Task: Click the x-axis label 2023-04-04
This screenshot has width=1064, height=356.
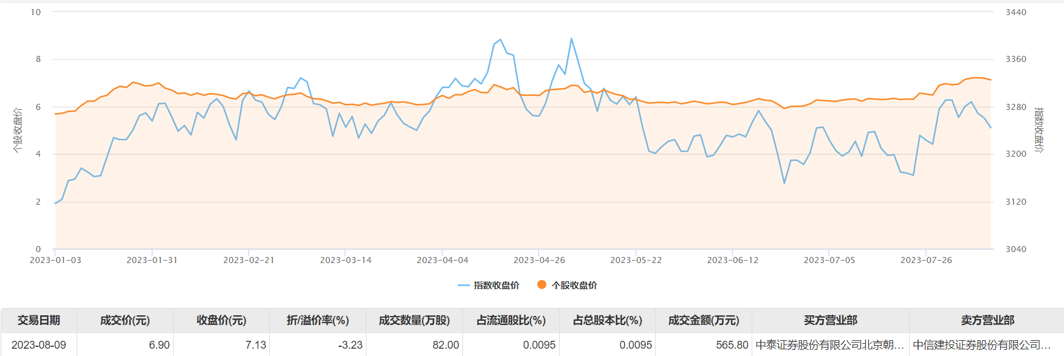Action: point(442,260)
